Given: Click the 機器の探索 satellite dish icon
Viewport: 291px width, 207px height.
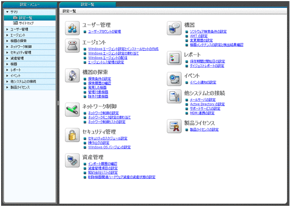Looking at the screenshot, I should (72, 75).
